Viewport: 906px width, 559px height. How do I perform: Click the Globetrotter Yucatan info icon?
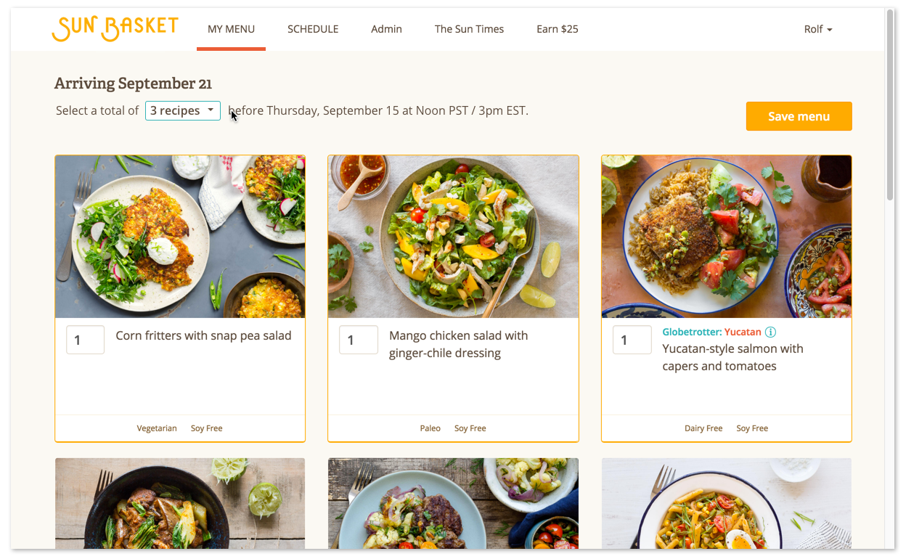click(771, 332)
